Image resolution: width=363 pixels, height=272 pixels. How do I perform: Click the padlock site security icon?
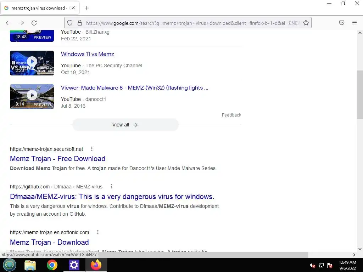[80, 23]
